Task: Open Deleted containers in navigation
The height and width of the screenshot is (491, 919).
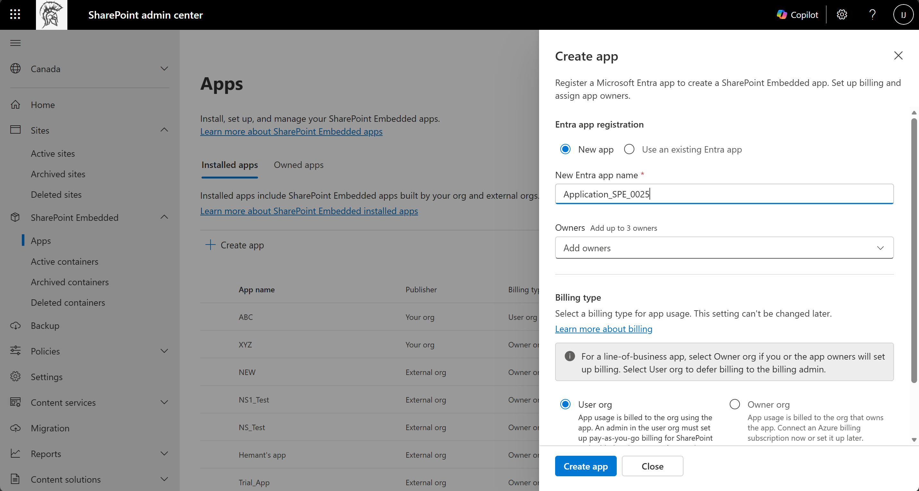Action: click(68, 303)
